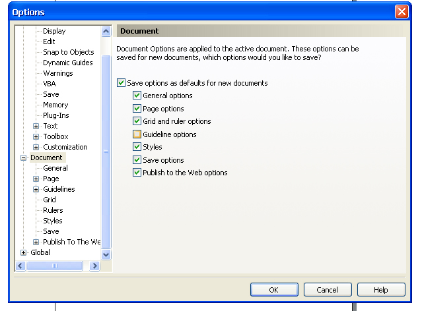
Task: Select Publish To The Web item
Action: pos(71,242)
